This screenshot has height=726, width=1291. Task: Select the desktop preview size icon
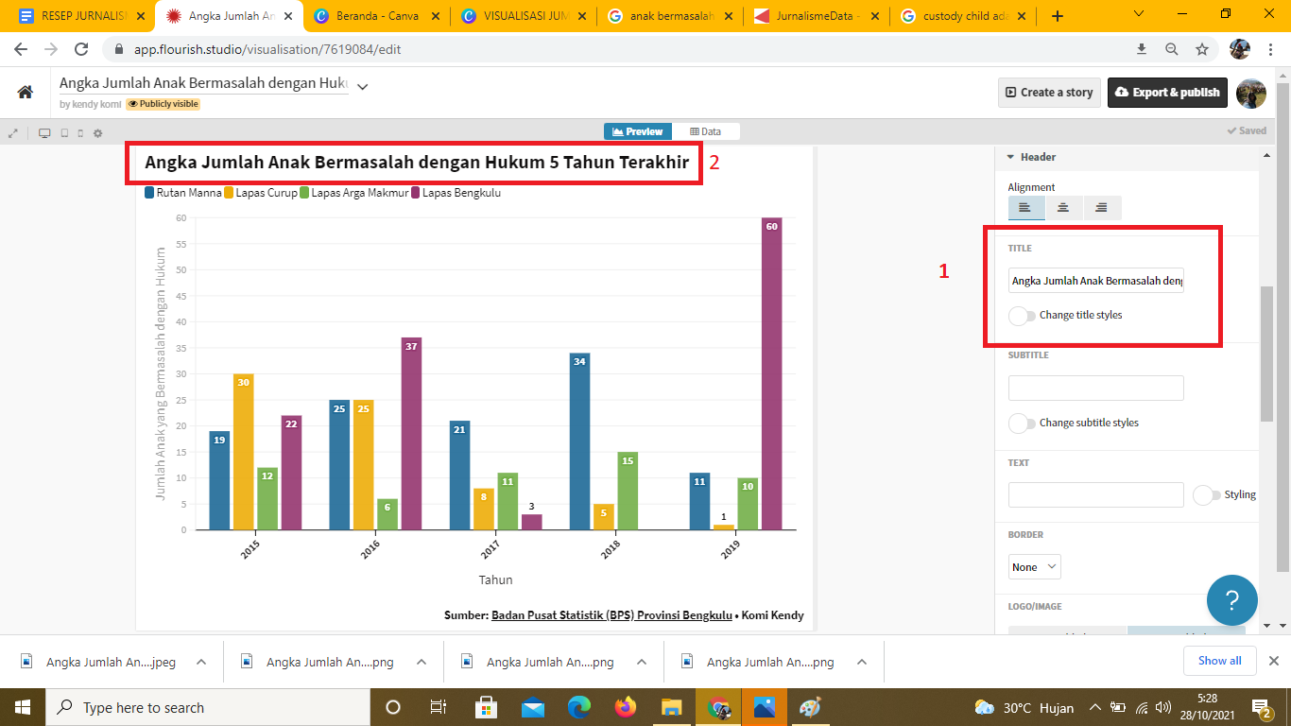pyautogui.click(x=44, y=133)
